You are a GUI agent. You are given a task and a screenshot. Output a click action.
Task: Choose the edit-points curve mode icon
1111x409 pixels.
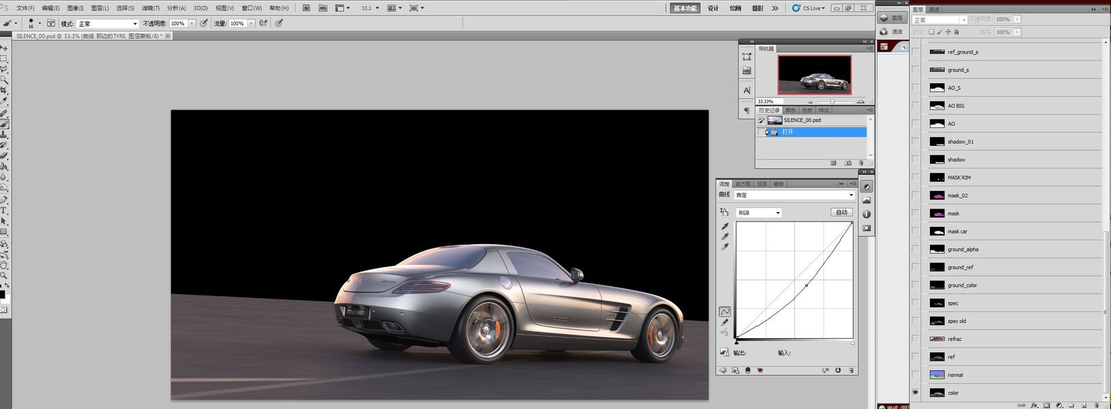(725, 312)
